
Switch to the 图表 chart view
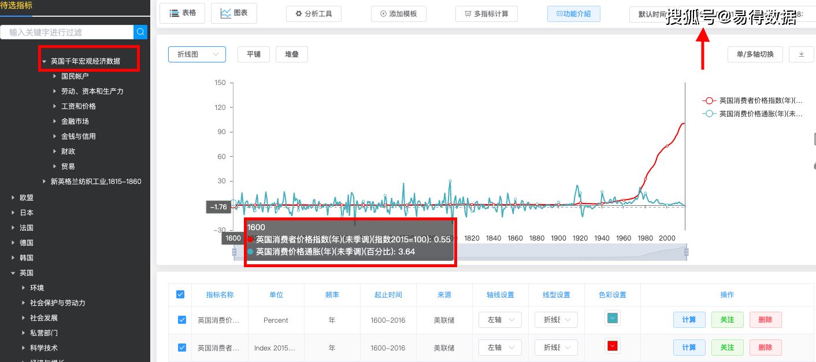click(x=234, y=13)
